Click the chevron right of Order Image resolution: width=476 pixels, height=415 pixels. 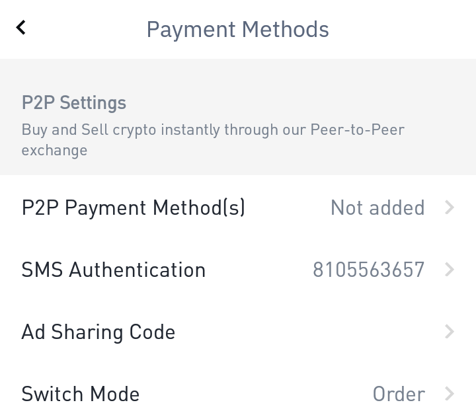pos(450,394)
